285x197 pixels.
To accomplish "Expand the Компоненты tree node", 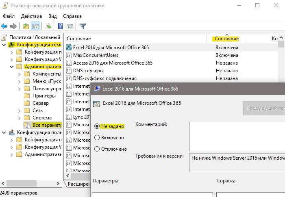I will click(x=20, y=74).
